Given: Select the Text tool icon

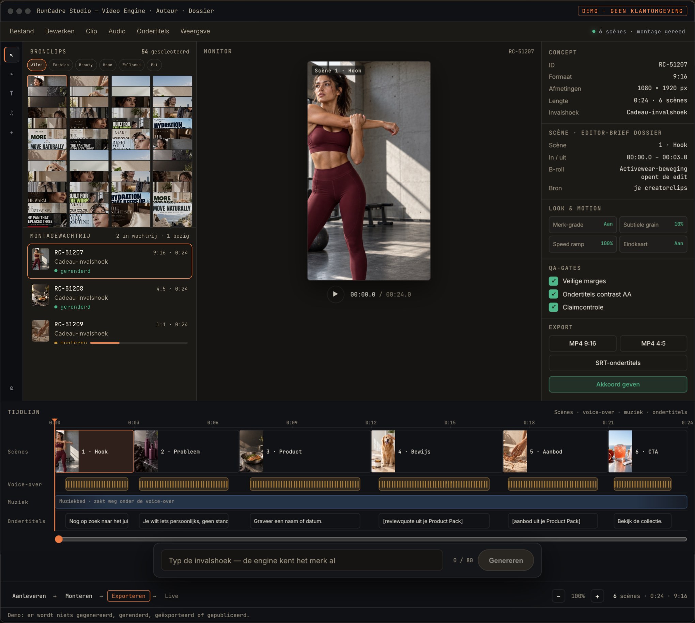Looking at the screenshot, I should (x=12, y=93).
